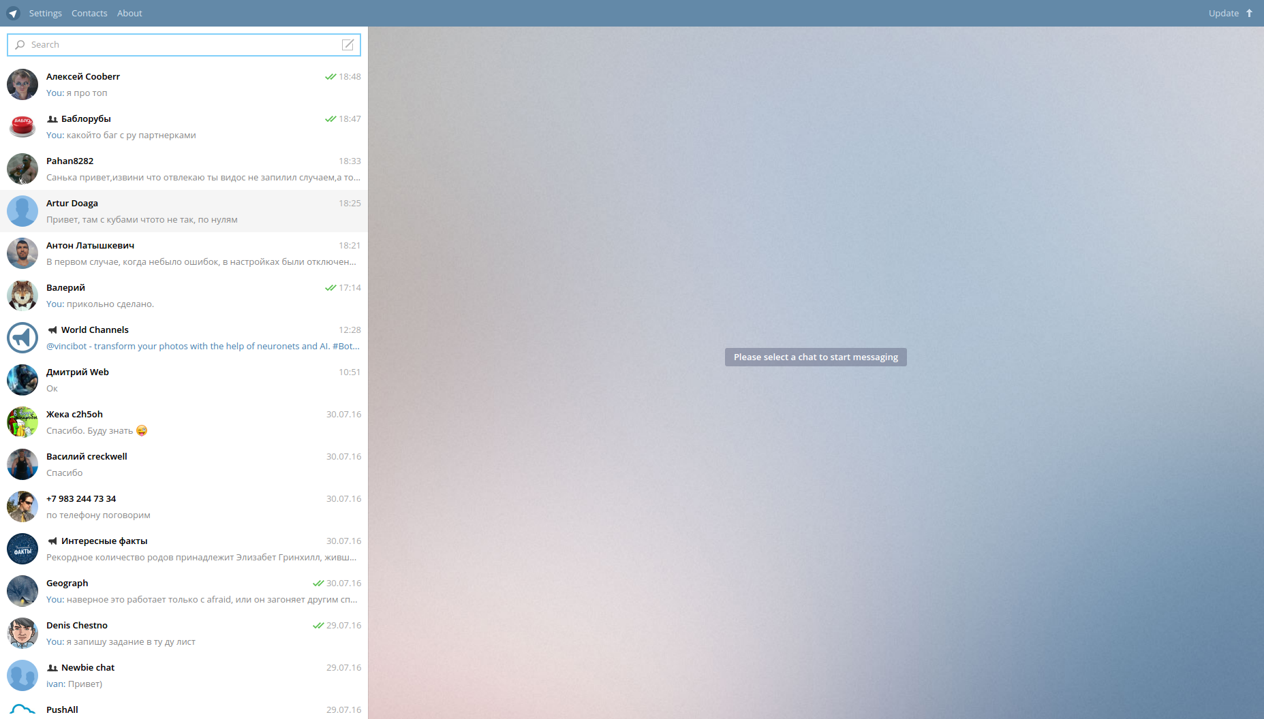Click Дмитрий Web avatar

pyautogui.click(x=22, y=380)
